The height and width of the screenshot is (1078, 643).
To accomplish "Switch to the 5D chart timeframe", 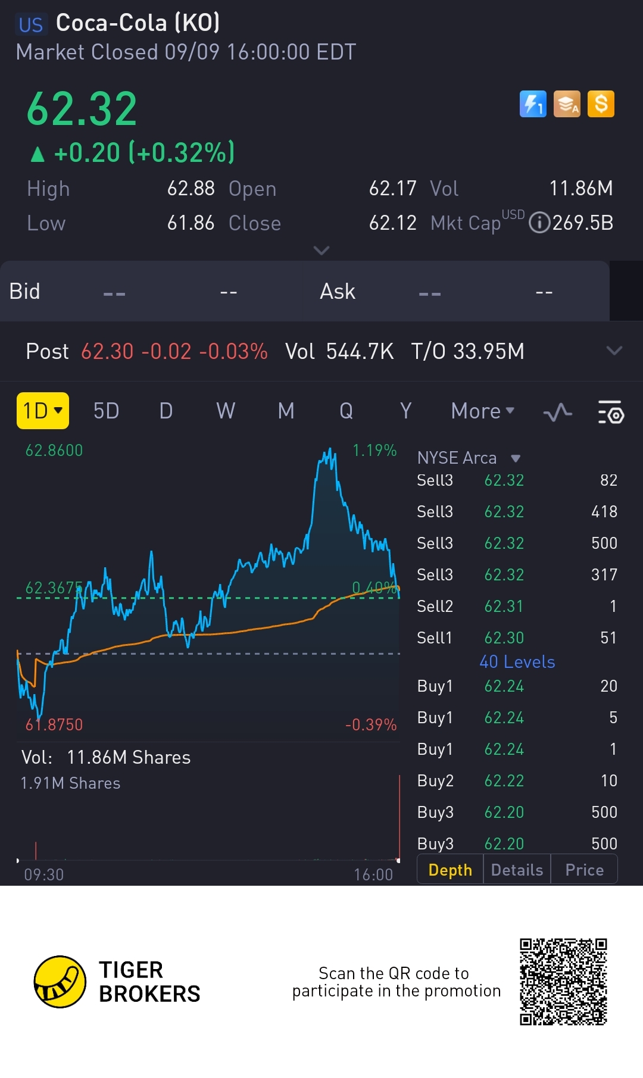I will 107,411.
